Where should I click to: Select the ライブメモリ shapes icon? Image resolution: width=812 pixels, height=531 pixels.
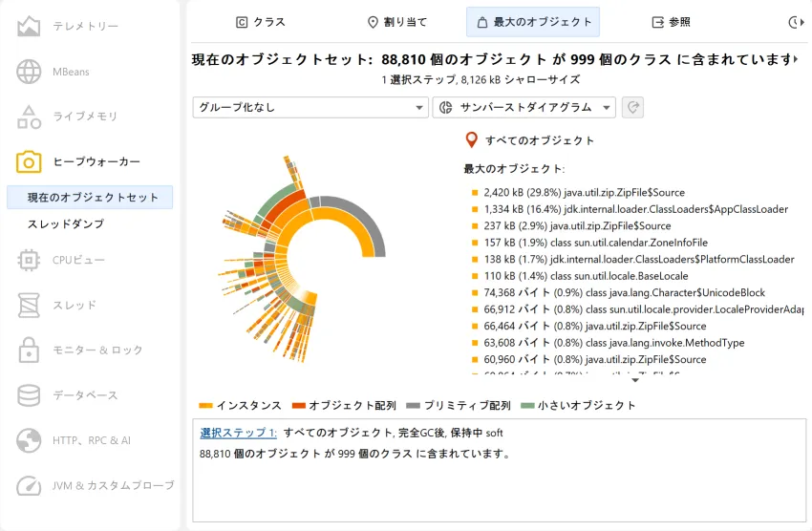tap(29, 117)
